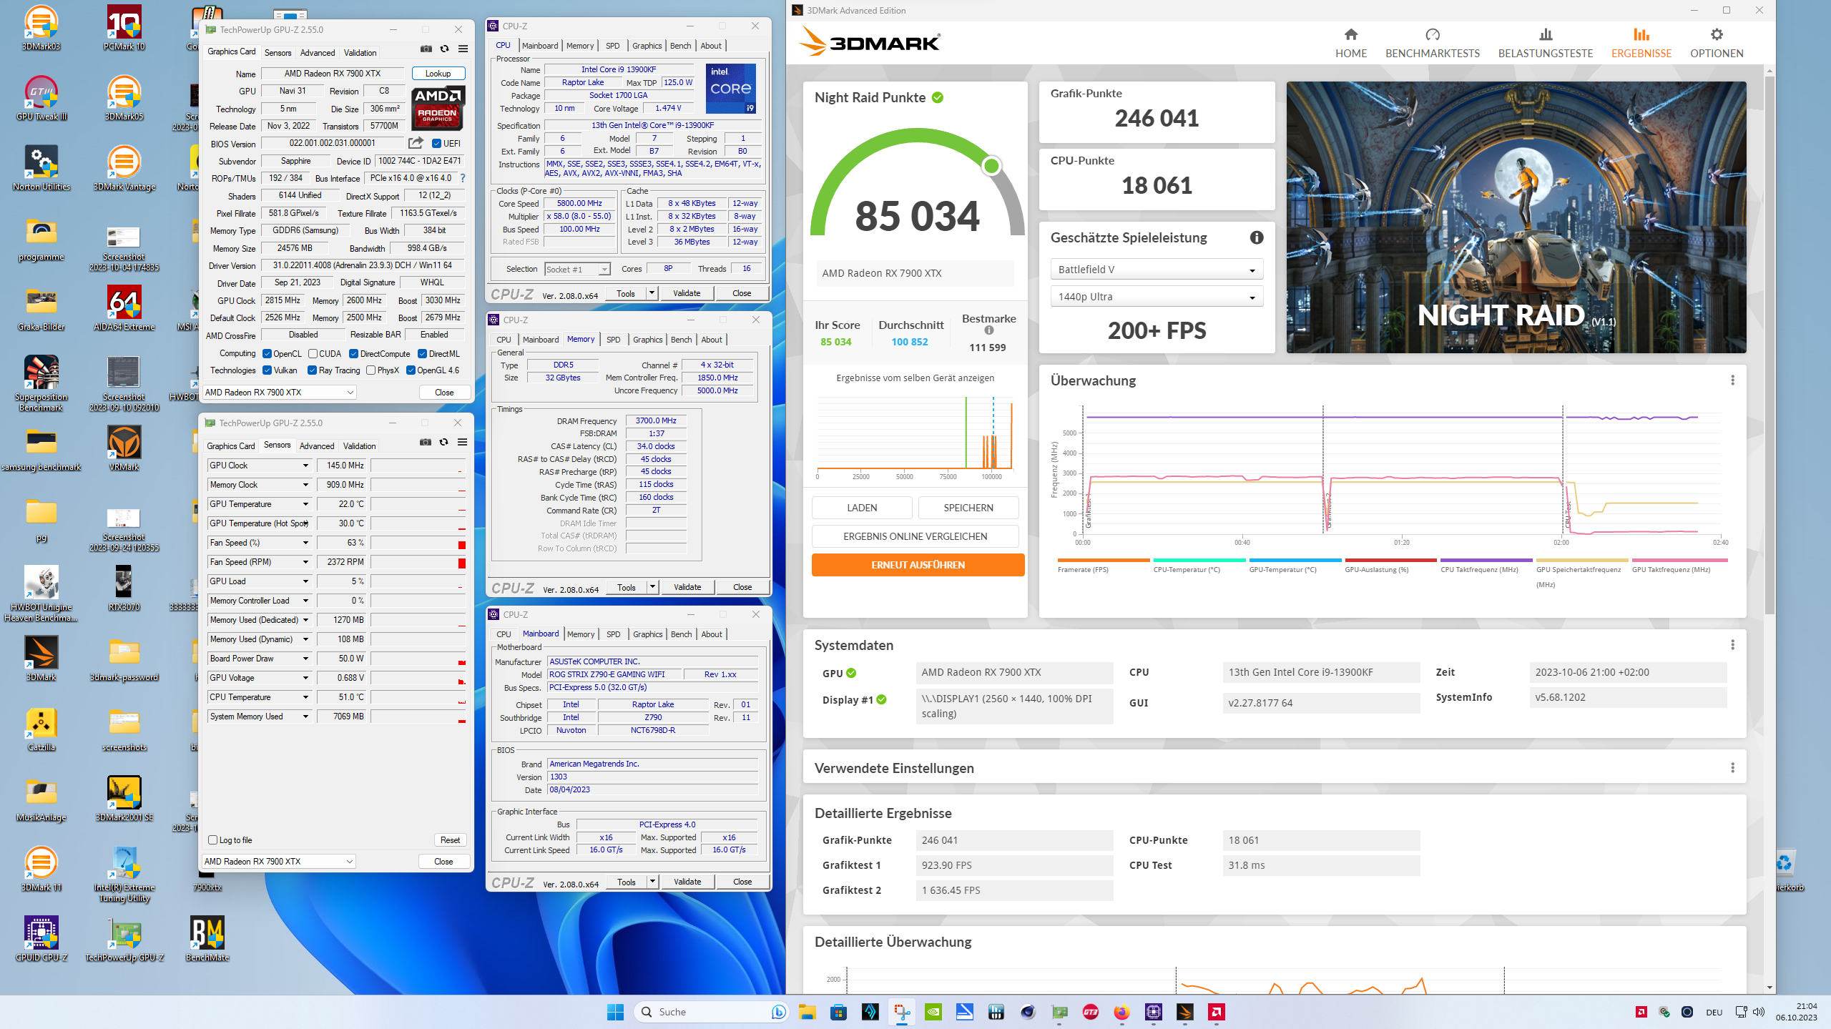
Task: Select PCMark 10 desktop icon
Action: pos(124,29)
